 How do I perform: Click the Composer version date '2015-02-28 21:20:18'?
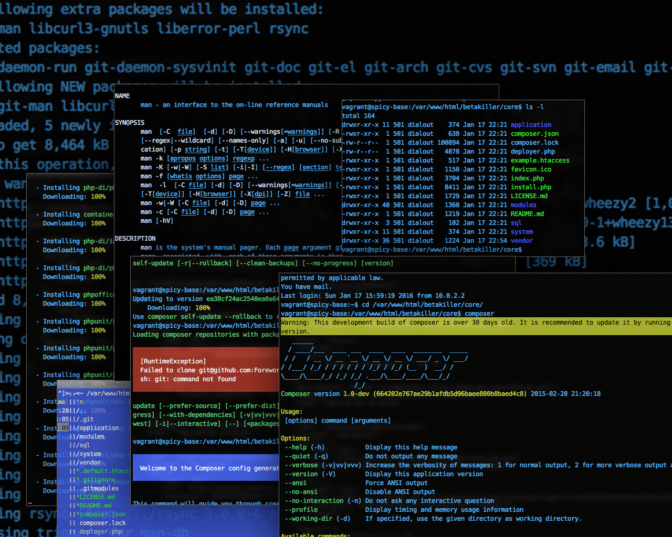coord(565,394)
